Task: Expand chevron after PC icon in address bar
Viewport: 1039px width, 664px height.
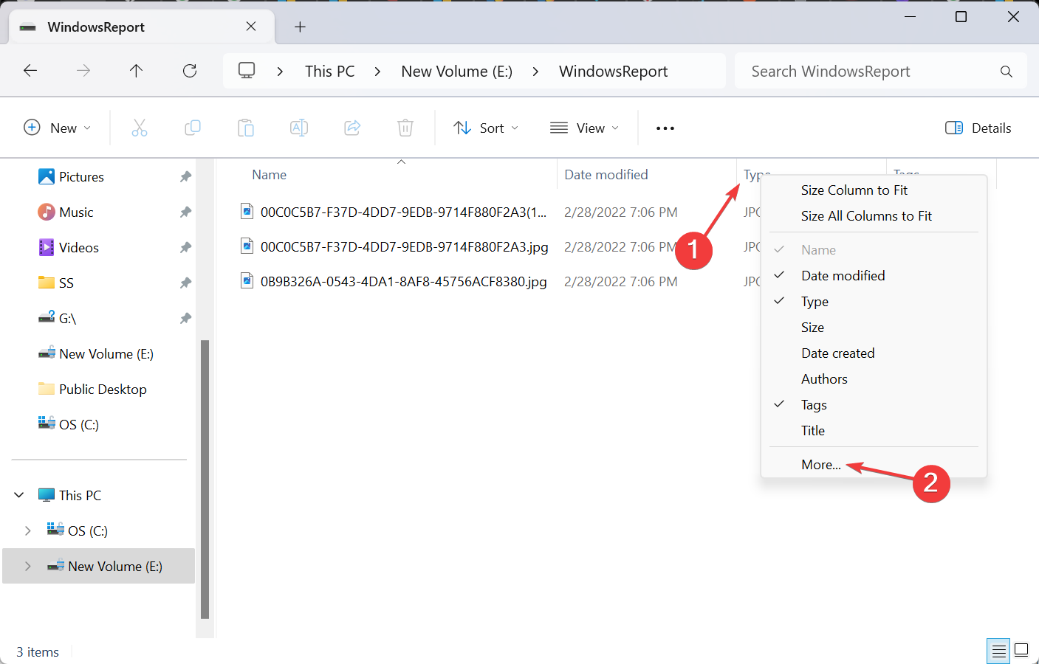Action: 280,72
